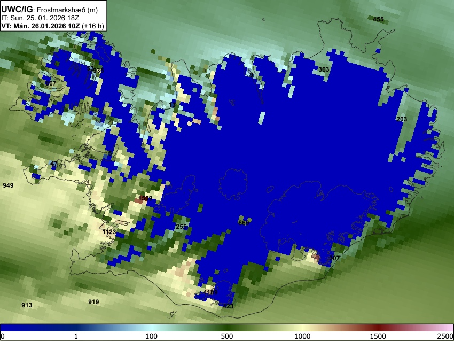The image size is (454, 341).
Task: Click the 913 value label over the sea
Action: pos(27,305)
